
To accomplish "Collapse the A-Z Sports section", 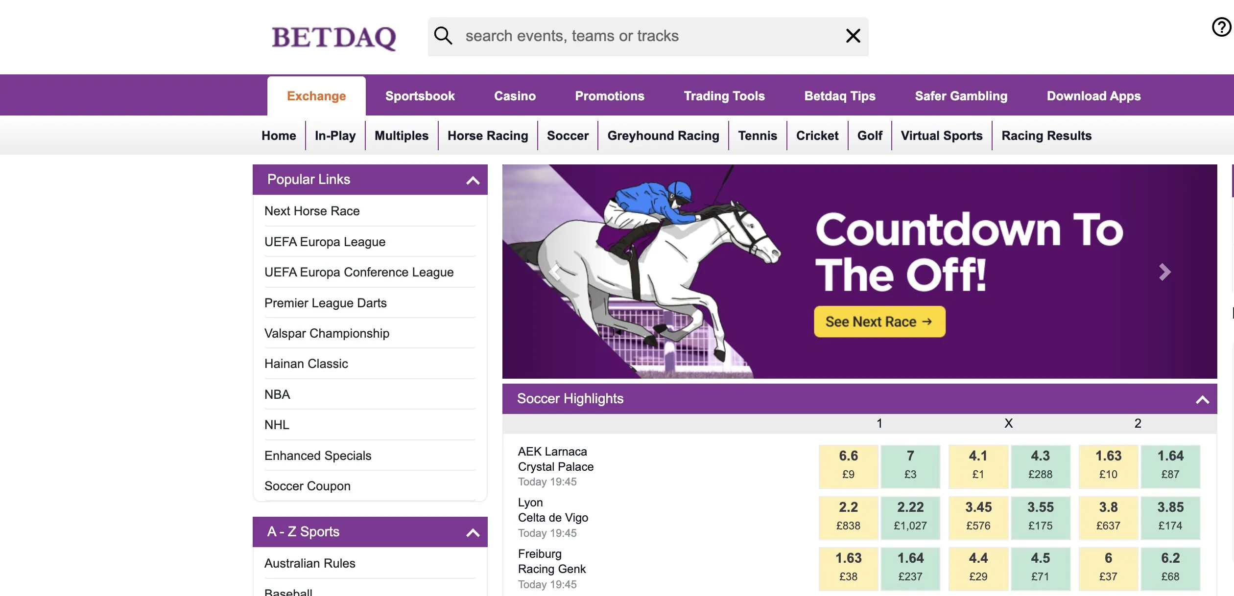I will coord(472,532).
